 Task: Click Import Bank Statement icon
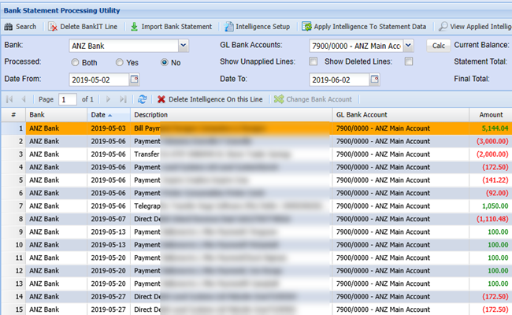(135, 26)
